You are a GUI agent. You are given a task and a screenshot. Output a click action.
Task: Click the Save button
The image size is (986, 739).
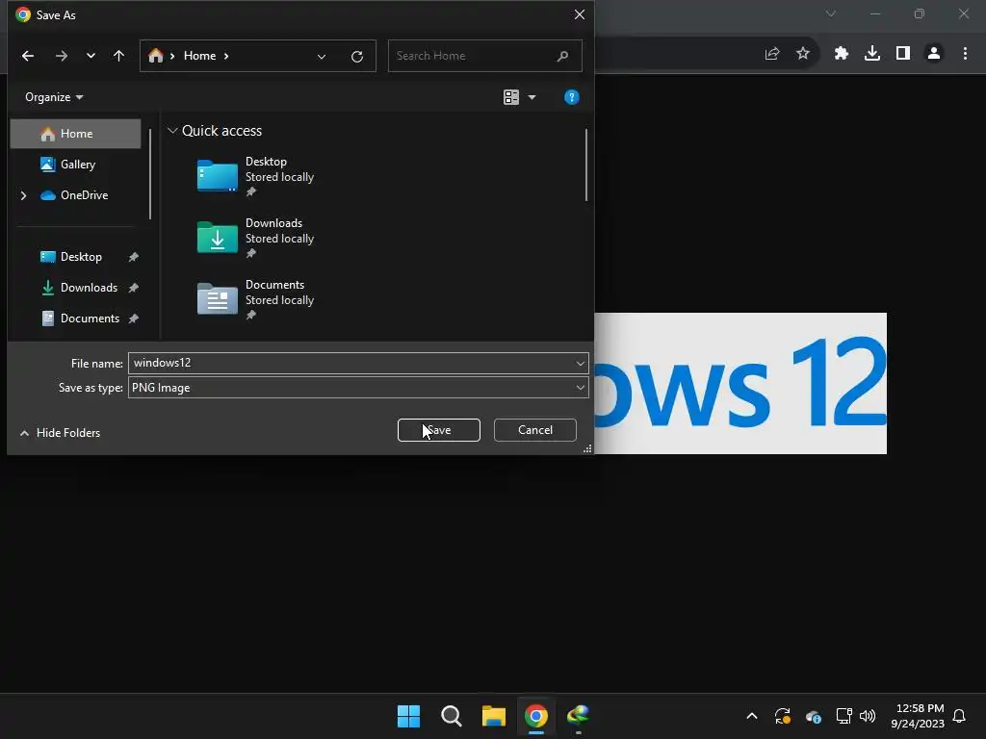pyautogui.click(x=439, y=430)
